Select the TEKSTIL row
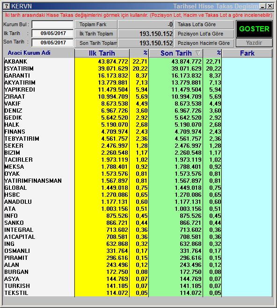 (x=138, y=293)
